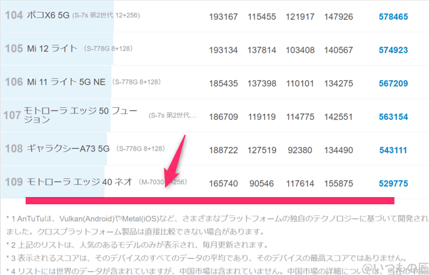Viewport: 429px width, 275px height.
Task: Click score value 114775
Action: (x=300, y=117)
